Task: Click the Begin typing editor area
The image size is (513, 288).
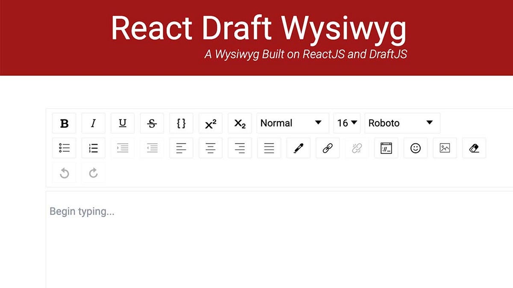Action: (171, 222)
